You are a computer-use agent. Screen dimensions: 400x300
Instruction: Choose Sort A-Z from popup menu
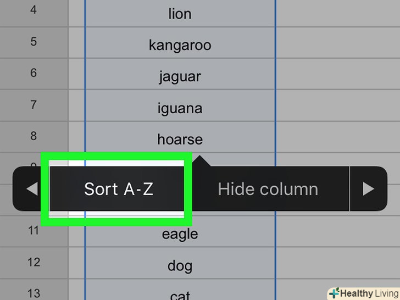(x=118, y=189)
